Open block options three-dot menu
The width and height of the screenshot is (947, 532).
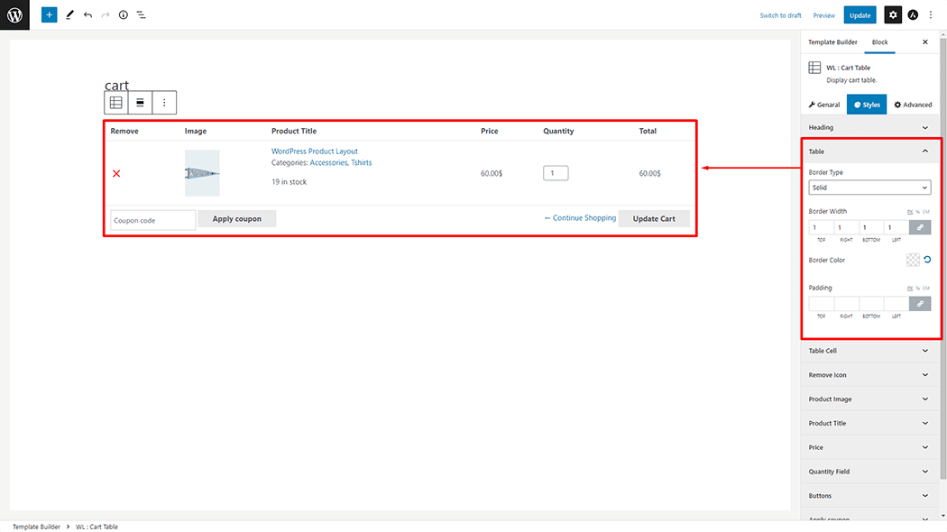click(164, 103)
